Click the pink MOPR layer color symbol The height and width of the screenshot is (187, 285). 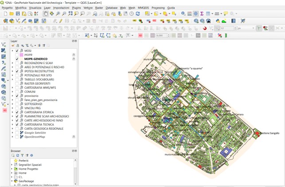point(21,55)
